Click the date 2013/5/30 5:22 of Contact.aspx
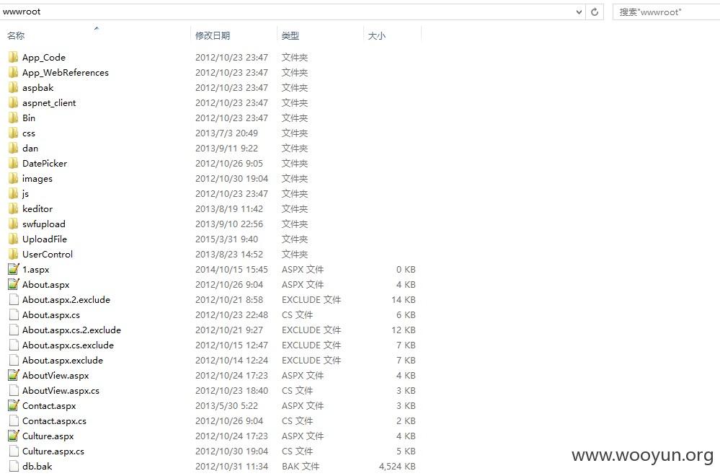 [227, 406]
